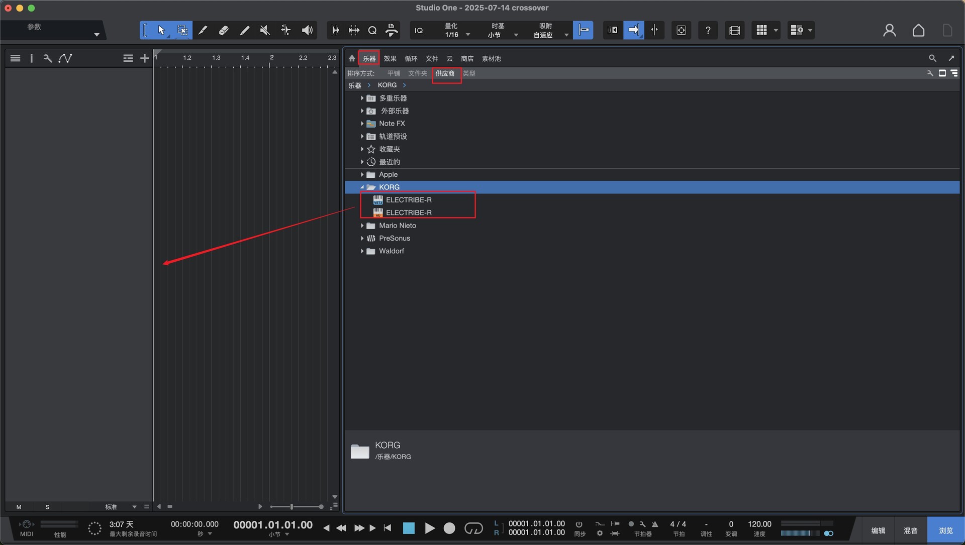
Task: Switch to the 循环 loops tab
Action: coord(411,58)
